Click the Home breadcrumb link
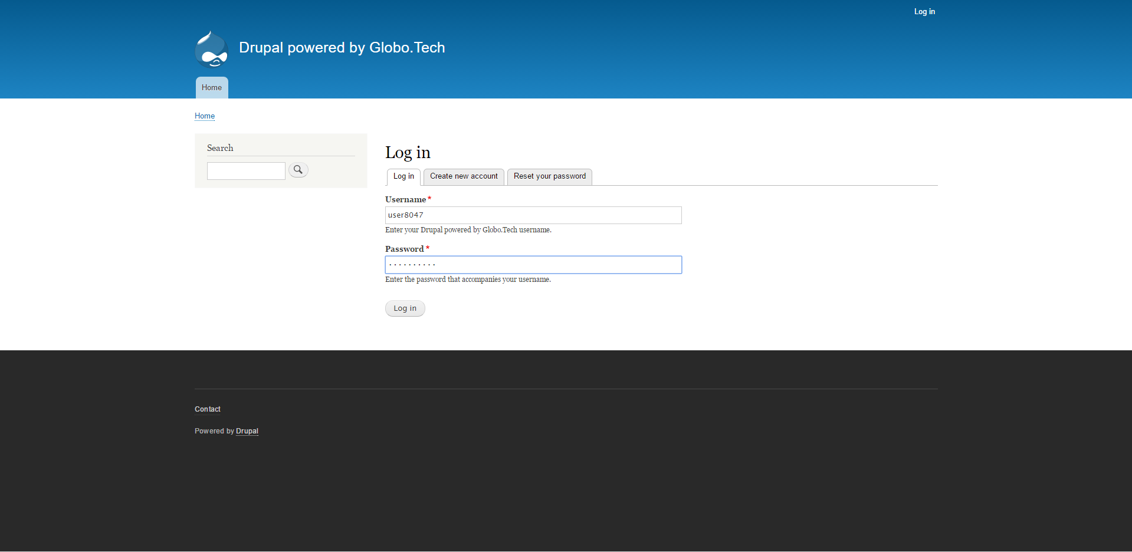 click(205, 116)
